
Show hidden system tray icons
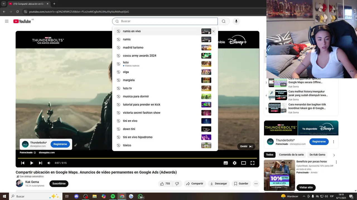[304, 196]
